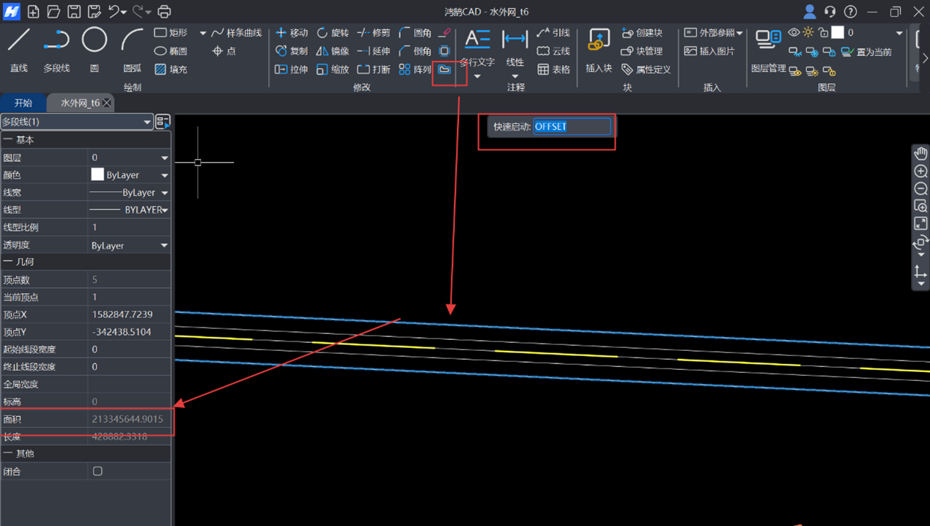The image size is (930, 526).
Task: Switch to the 开始 tab
Action: point(23,103)
